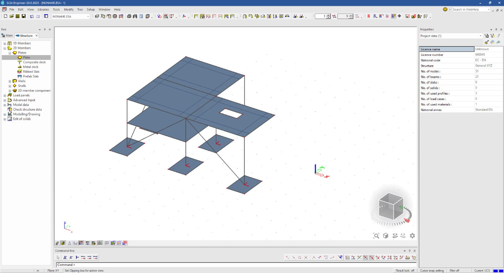Click the perspective cube icon near navigation
504x273 pixels.
click(x=386, y=236)
